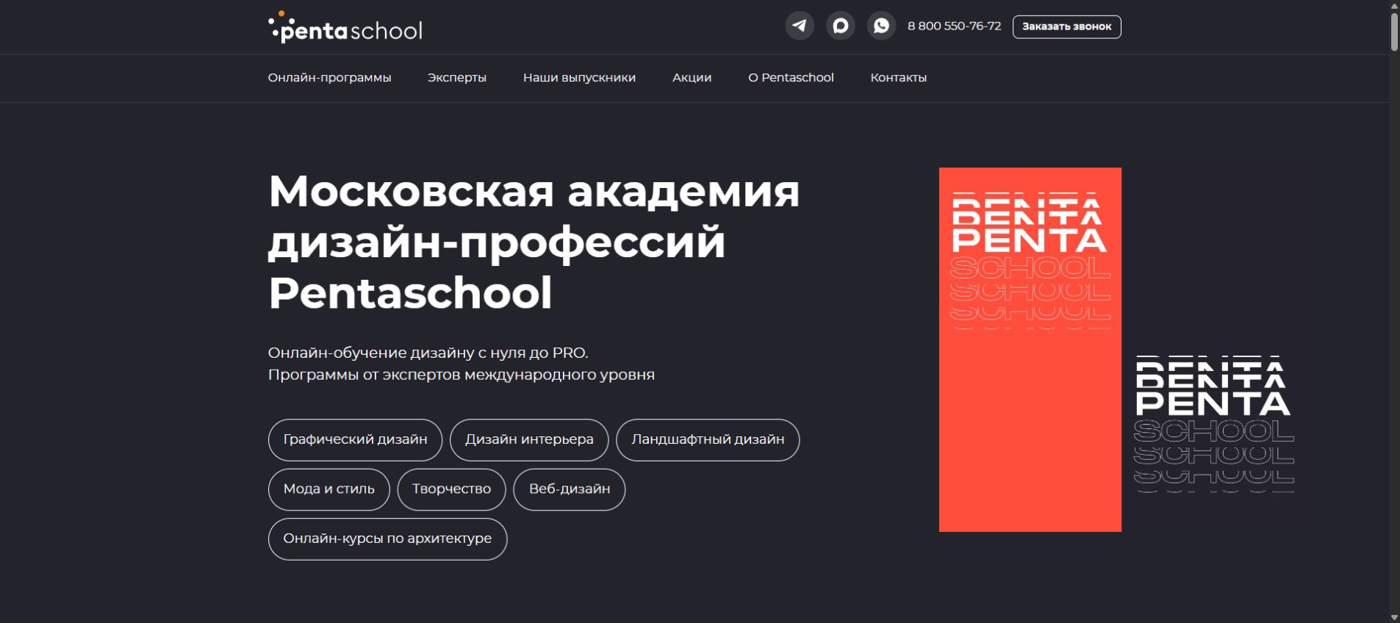Open the Контакты menu item
Viewport: 1400px width, 623px height.
click(898, 78)
